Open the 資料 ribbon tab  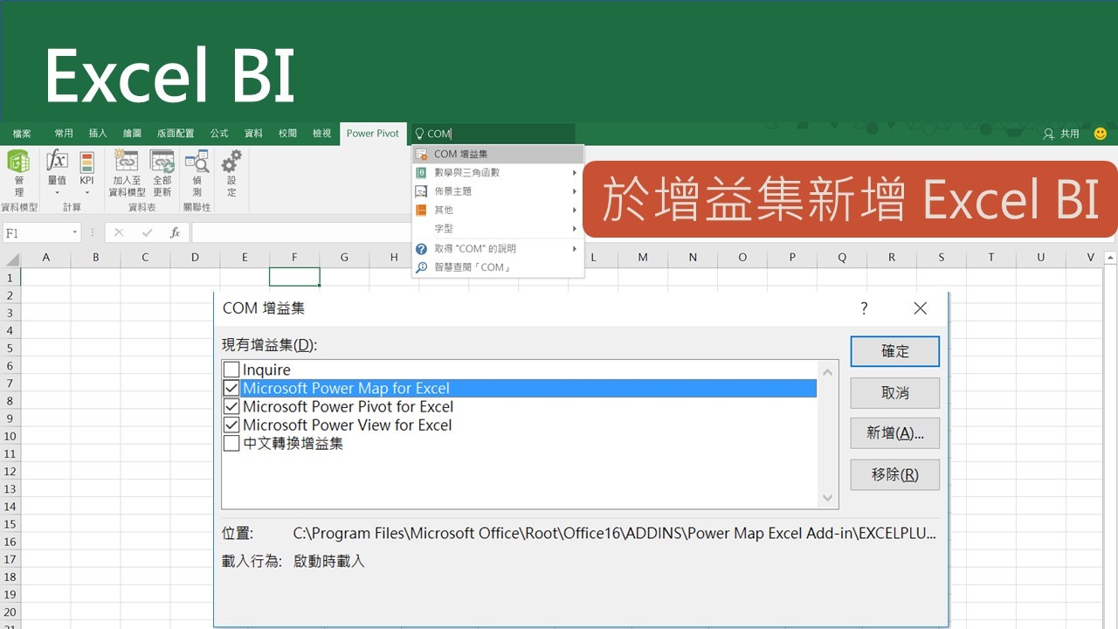coord(253,134)
